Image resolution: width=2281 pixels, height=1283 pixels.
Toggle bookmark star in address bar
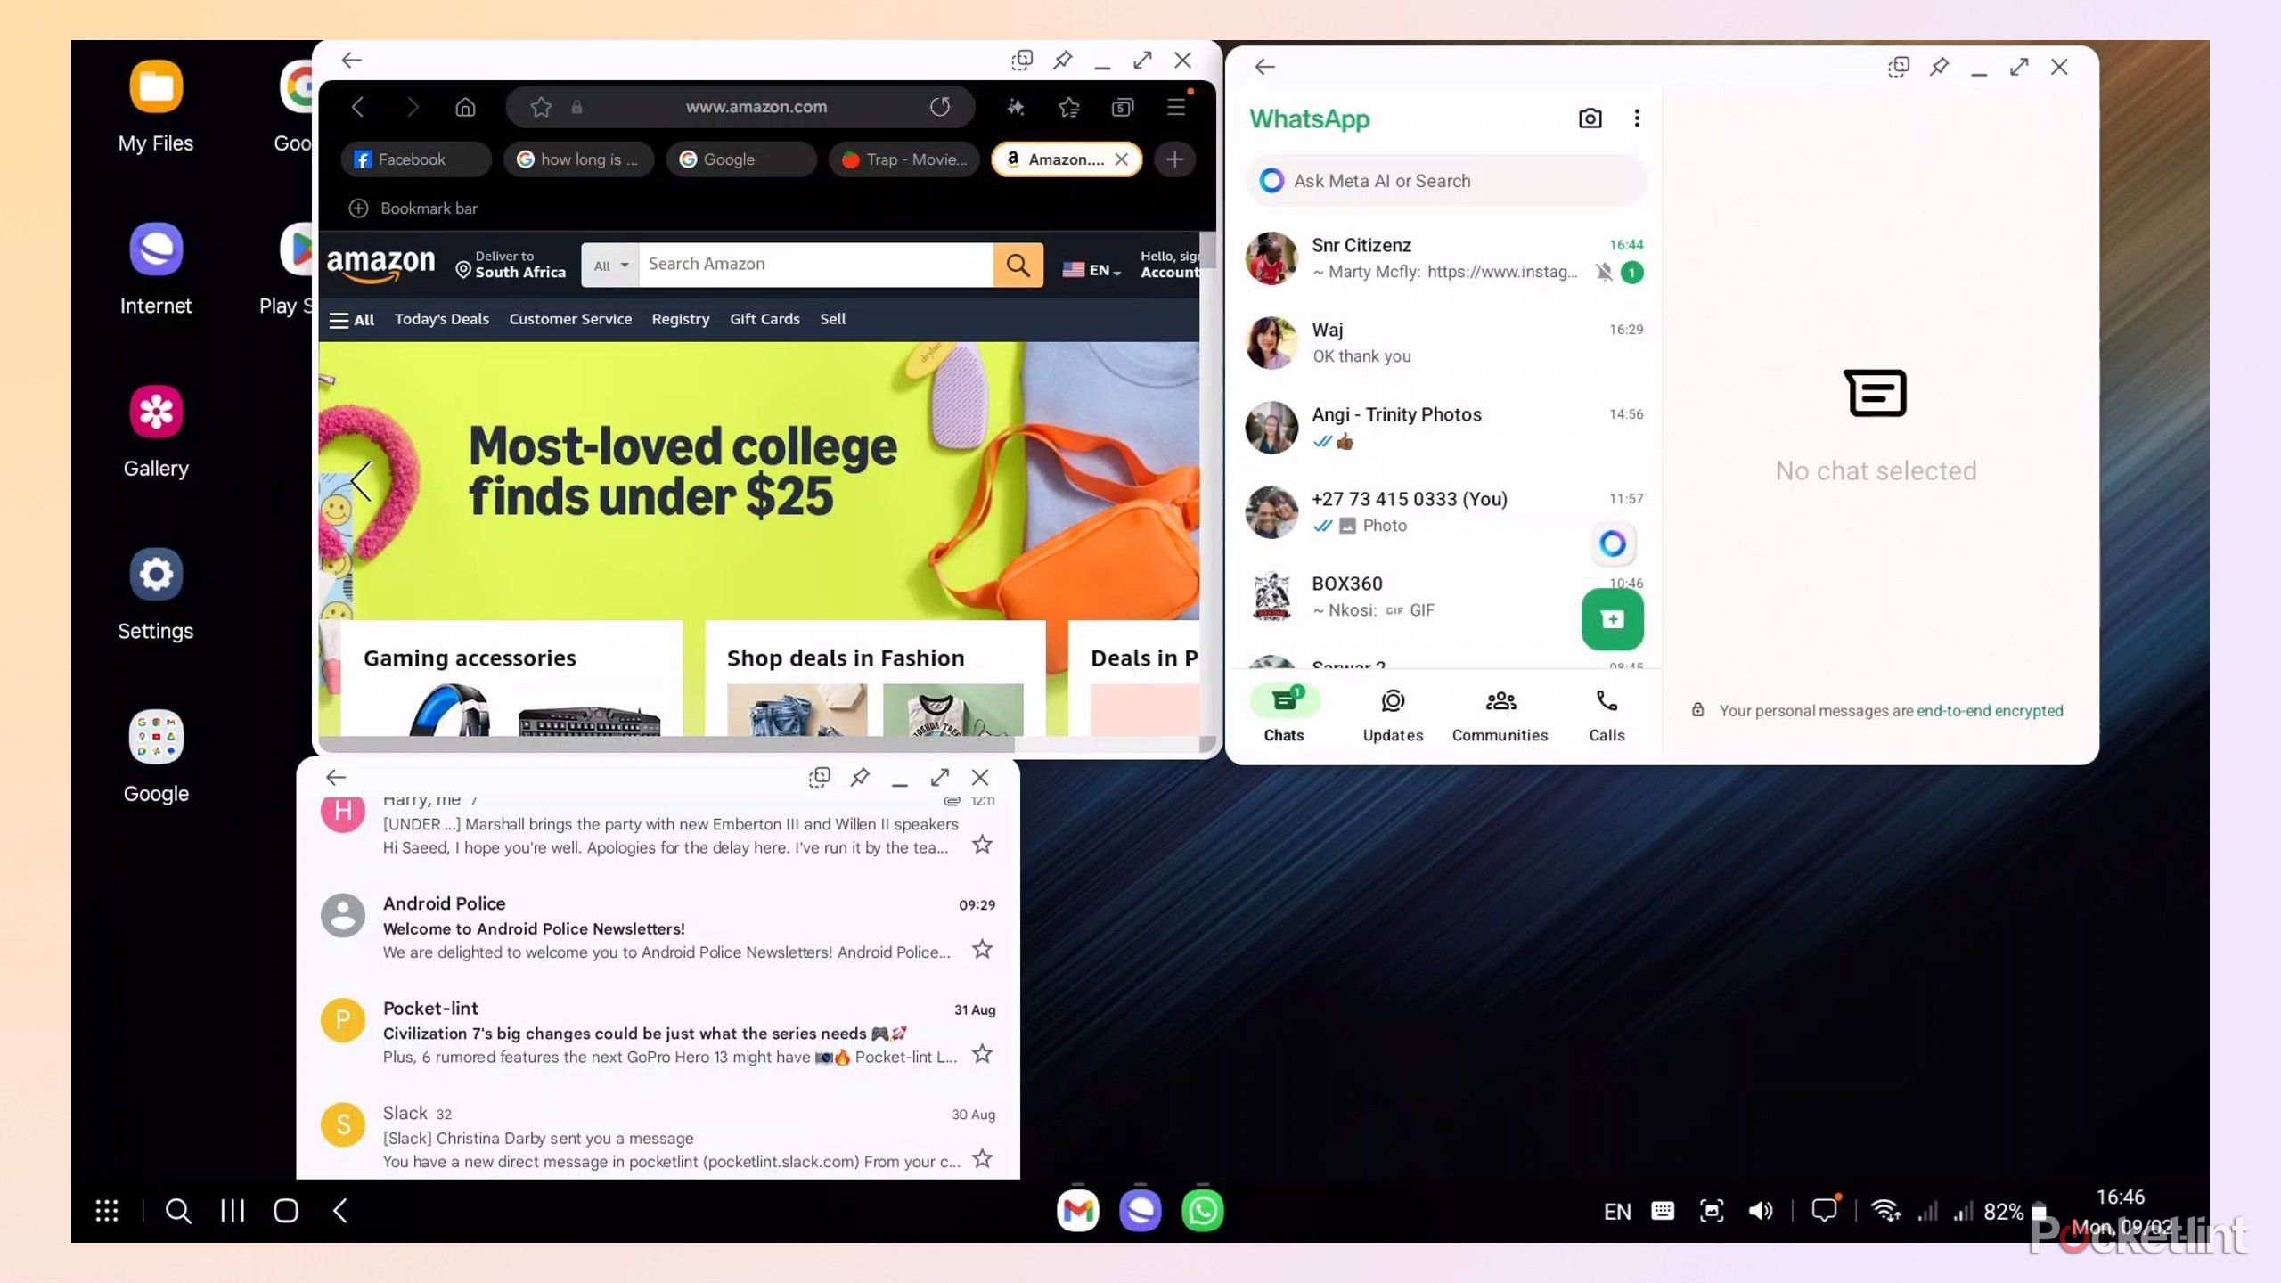tap(541, 107)
